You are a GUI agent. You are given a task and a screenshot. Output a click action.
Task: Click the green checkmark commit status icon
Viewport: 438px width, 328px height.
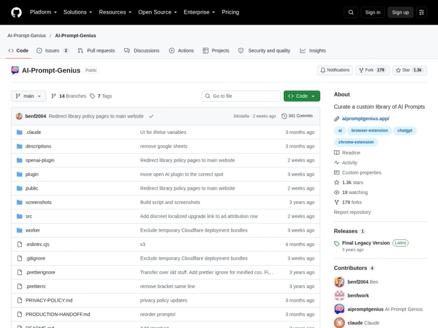pyautogui.click(x=151, y=116)
